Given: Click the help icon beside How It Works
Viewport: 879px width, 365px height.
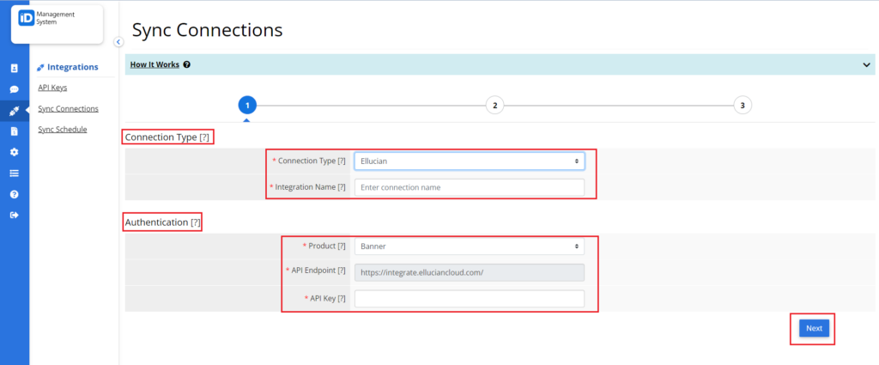Looking at the screenshot, I should 186,64.
